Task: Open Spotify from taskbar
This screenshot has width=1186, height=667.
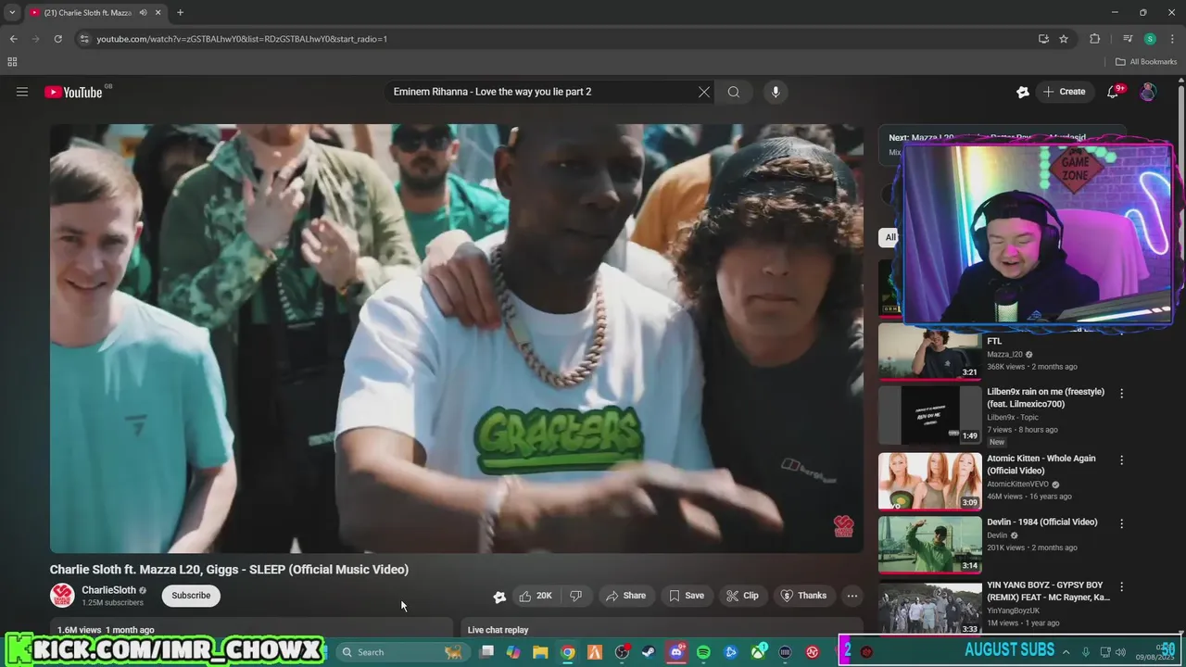Action: 703,652
